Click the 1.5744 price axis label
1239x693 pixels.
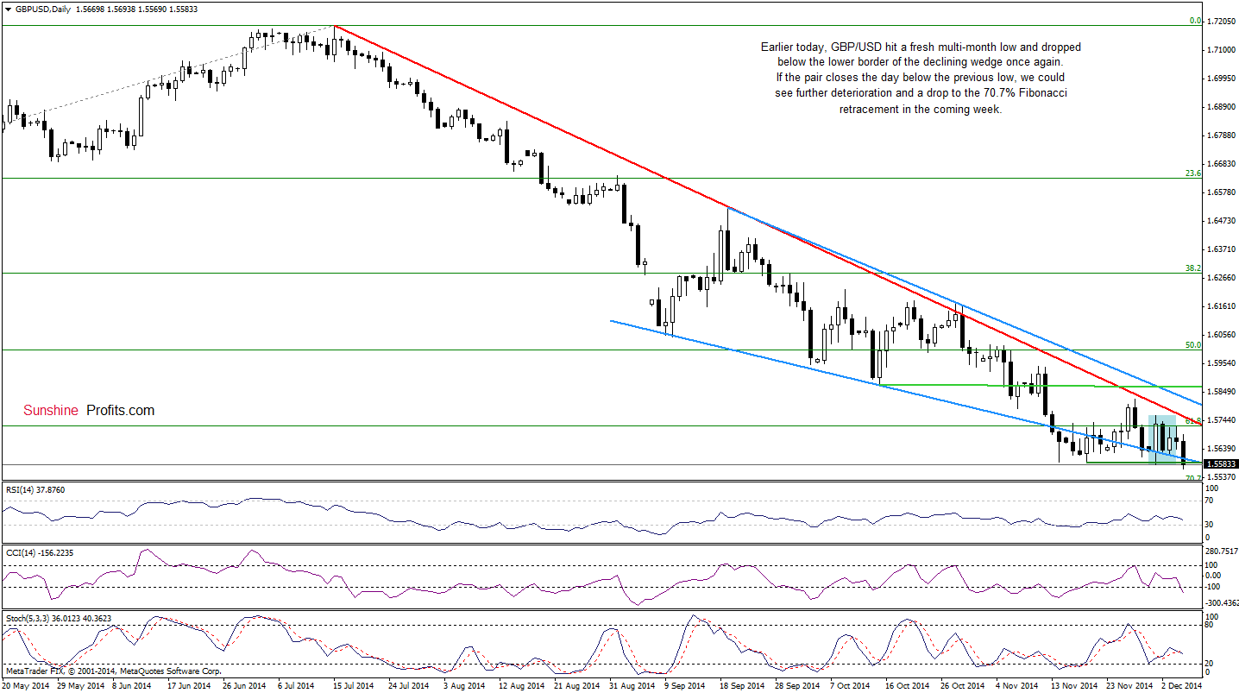click(1221, 419)
